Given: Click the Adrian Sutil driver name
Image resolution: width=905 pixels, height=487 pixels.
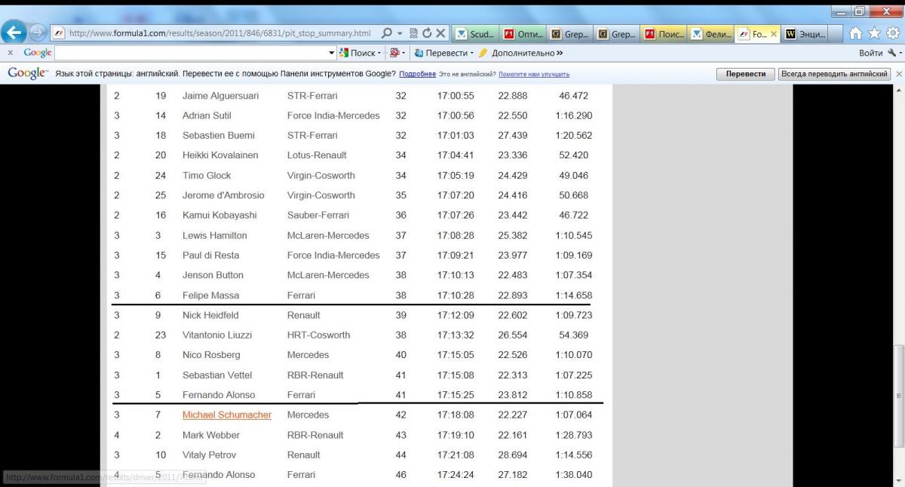Looking at the screenshot, I should tap(207, 116).
